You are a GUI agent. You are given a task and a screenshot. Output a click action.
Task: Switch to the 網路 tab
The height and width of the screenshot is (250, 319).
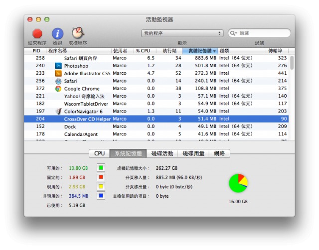[x=219, y=153]
